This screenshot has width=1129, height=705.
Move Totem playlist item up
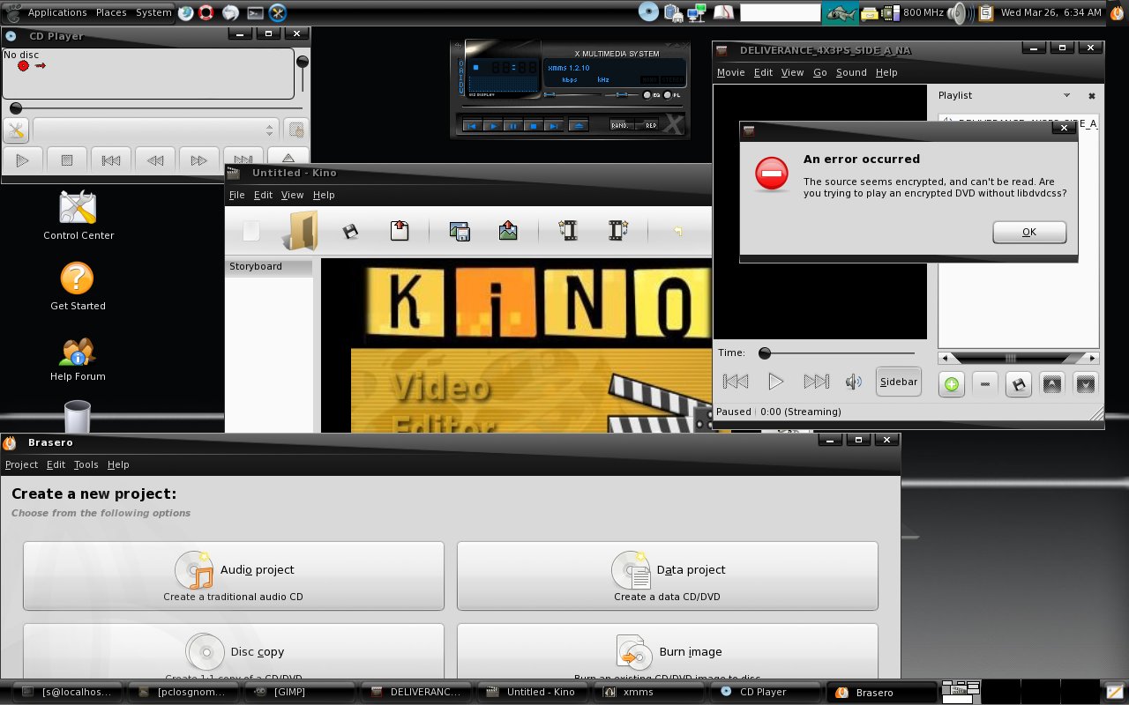(1052, 384)
